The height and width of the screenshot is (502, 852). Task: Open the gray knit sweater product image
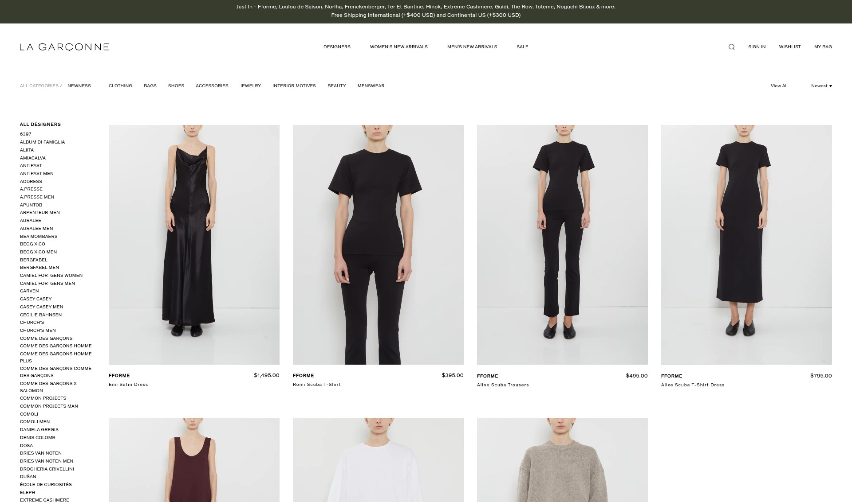(x=562, y=460)
